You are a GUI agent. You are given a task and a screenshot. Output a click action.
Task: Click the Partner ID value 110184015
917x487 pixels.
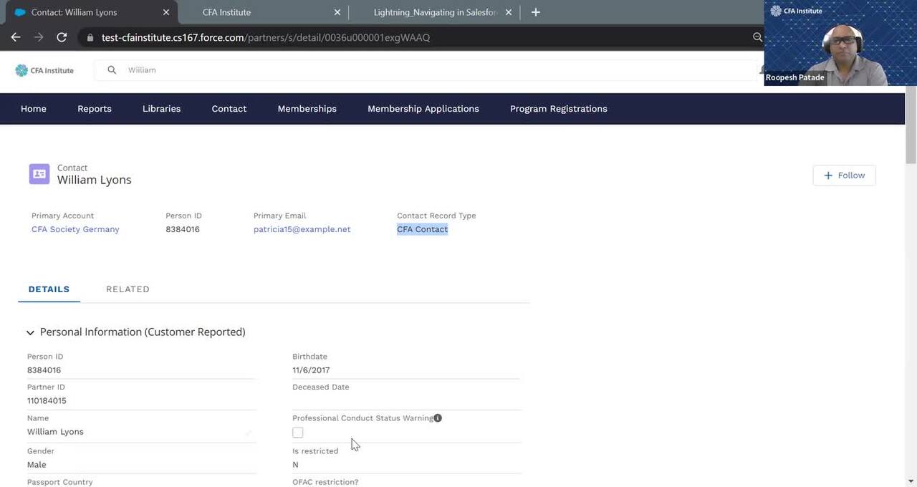click(x=47, y=401)
